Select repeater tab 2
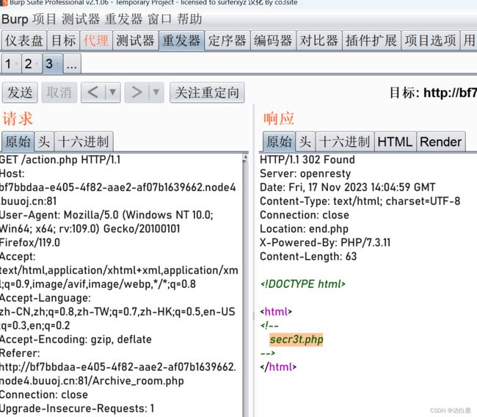This screenshot has height=417, width=477. (32, 64)
